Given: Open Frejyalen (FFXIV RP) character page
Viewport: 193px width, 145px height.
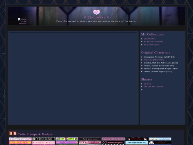Looking at the screenshot, I should coord(154,60).
